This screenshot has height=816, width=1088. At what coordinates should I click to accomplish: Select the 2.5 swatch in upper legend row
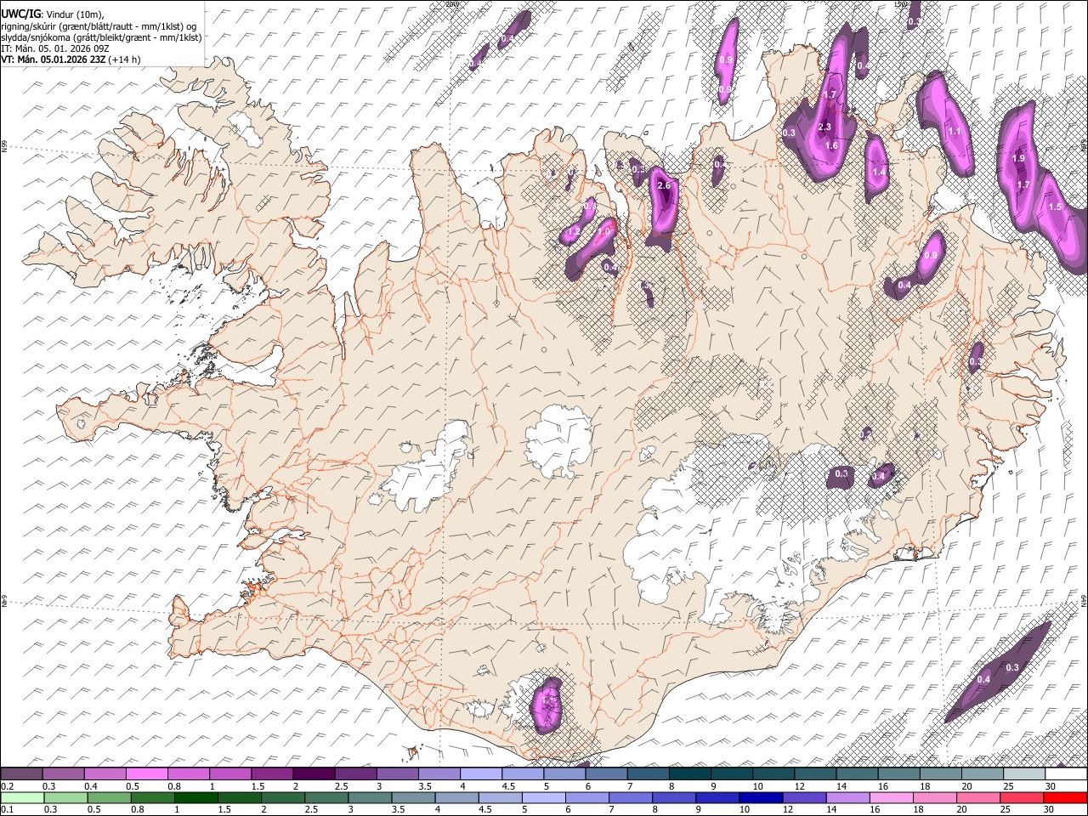[355, 774]
